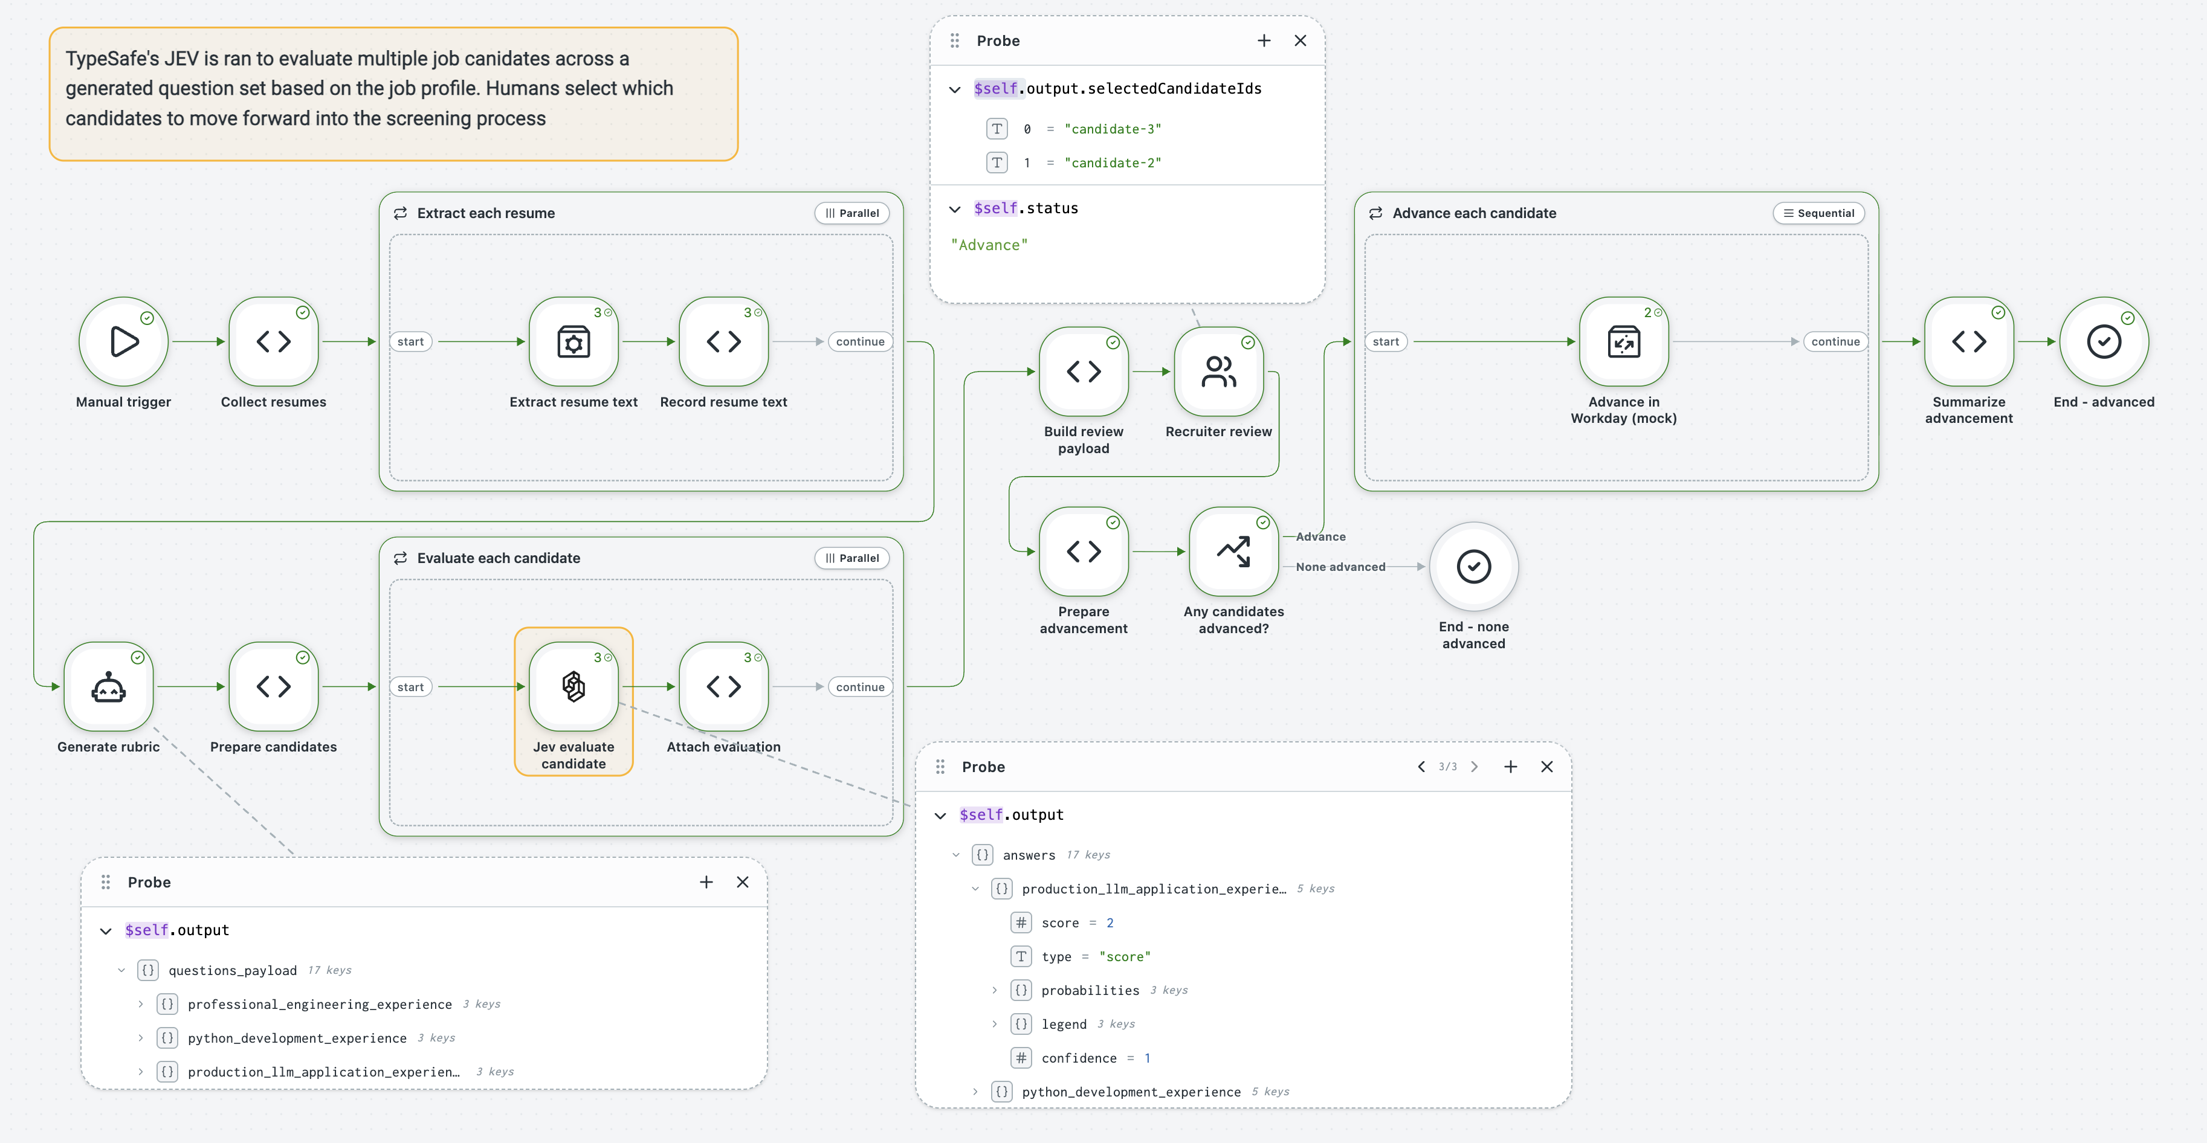Click the Build review payload node

pyautogui.click(x=1084, y=372)
